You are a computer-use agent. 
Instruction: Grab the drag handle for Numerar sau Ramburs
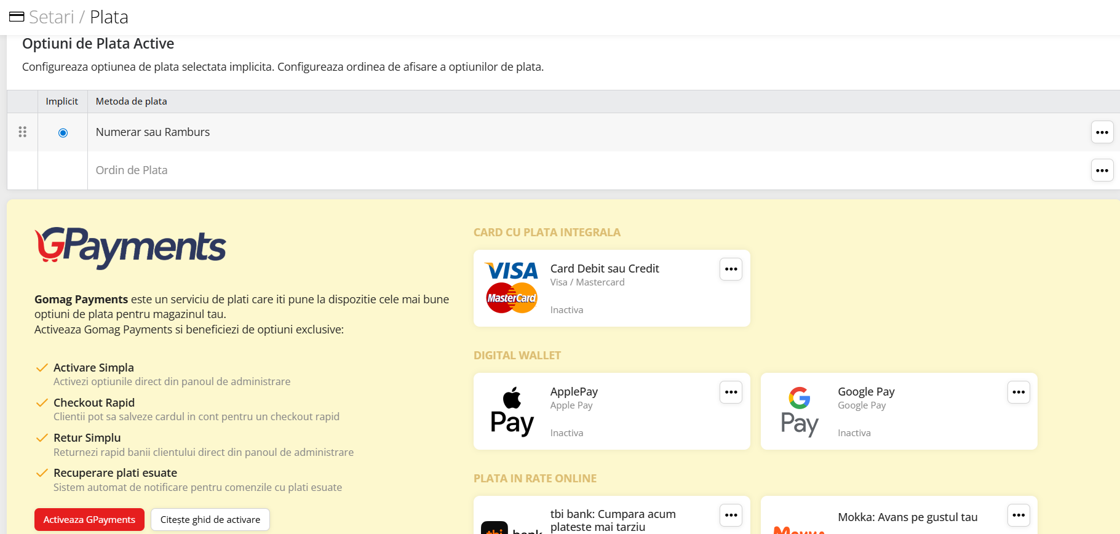23,132
